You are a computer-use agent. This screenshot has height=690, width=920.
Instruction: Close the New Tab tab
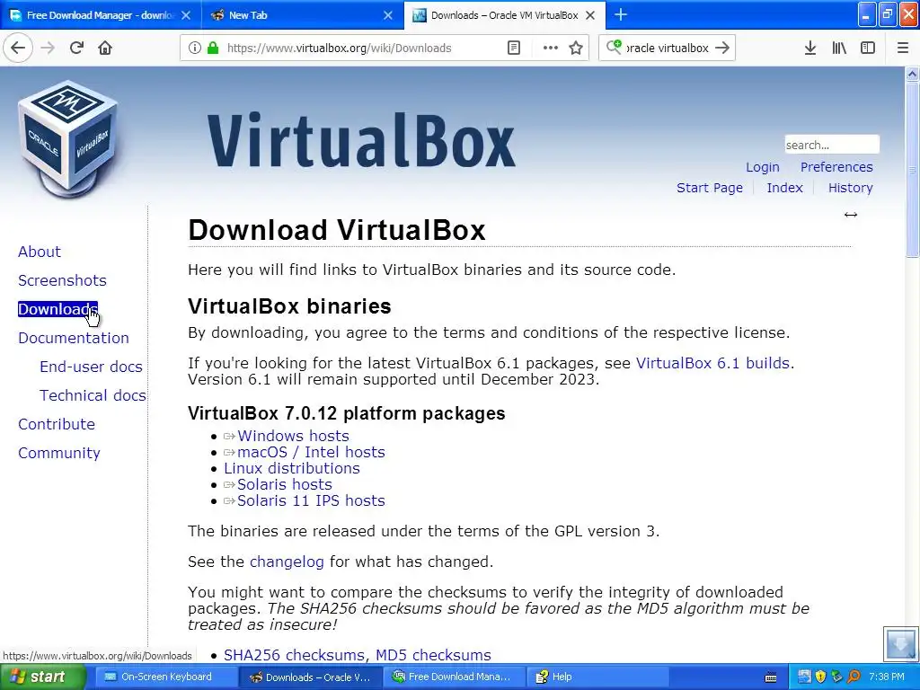point(388,15)
